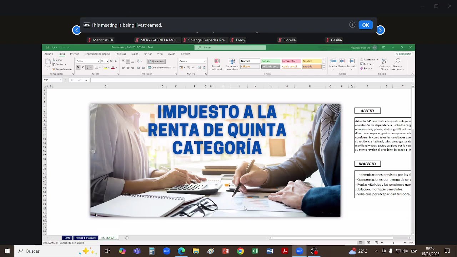Click the Eliminar cells icon
457x257 pixels.
[342, 61]
